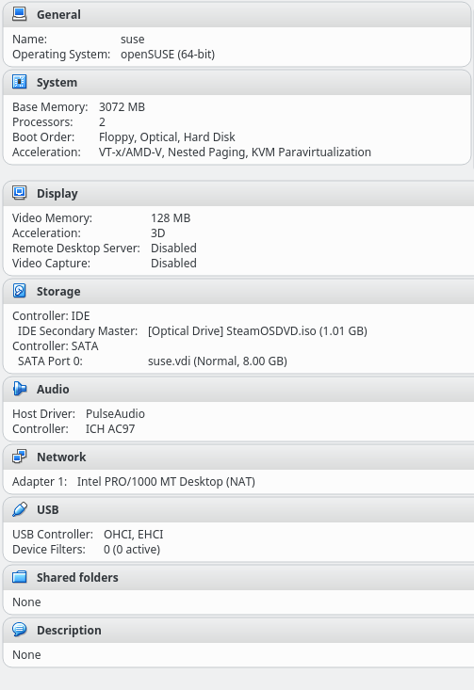Click the Shared folders icon
The image size is (474, 690).
point(20,577)
